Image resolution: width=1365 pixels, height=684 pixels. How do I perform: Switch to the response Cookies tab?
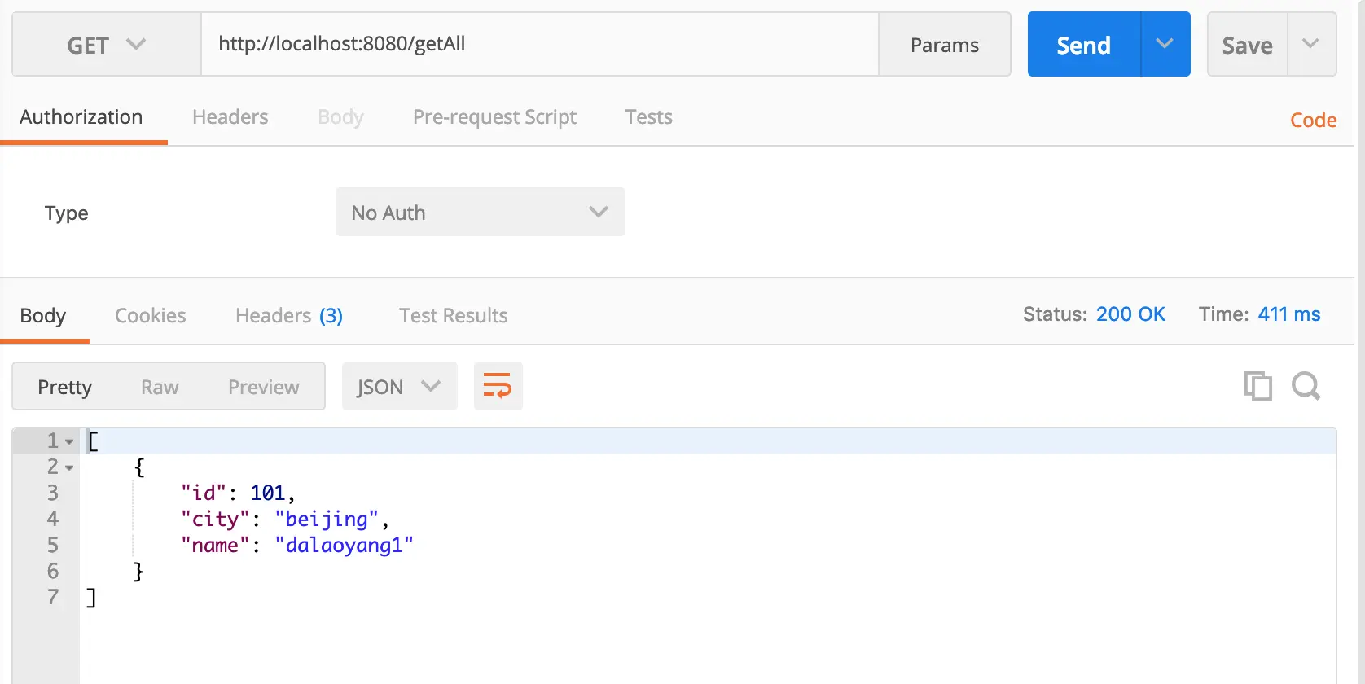(150, 316)
